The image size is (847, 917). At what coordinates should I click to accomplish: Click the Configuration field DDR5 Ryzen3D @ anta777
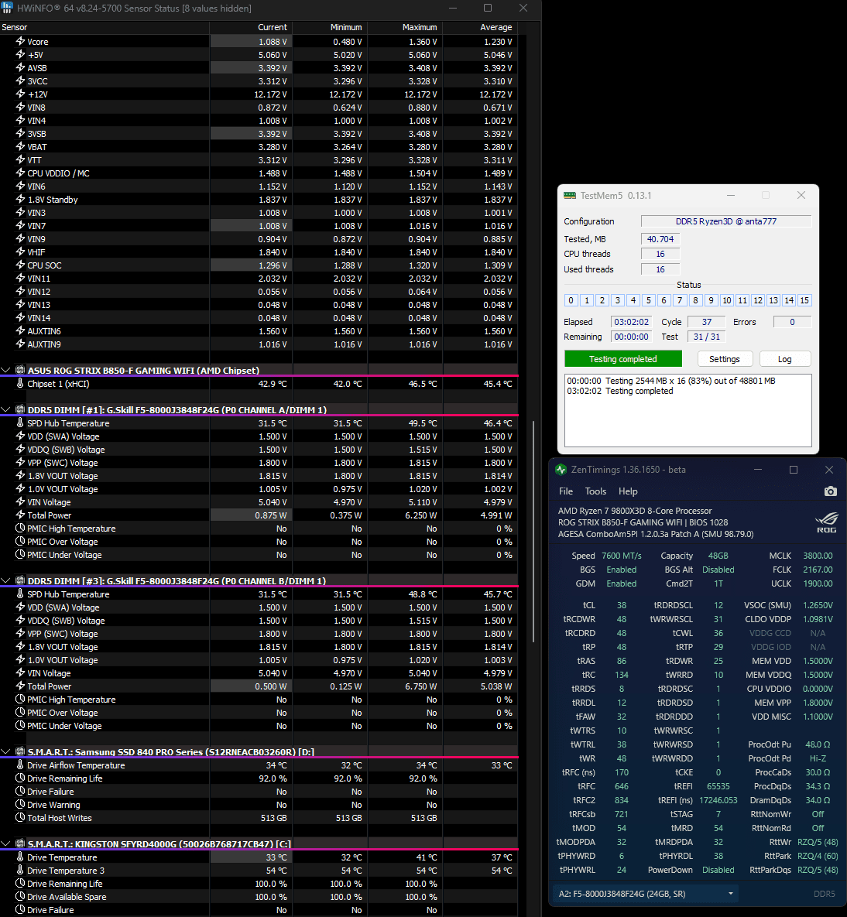click(726, 221)
